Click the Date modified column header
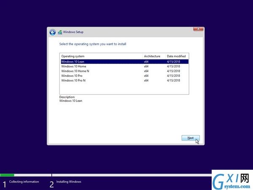The width and height of the screenshot is (253, 190). [177, 56]
